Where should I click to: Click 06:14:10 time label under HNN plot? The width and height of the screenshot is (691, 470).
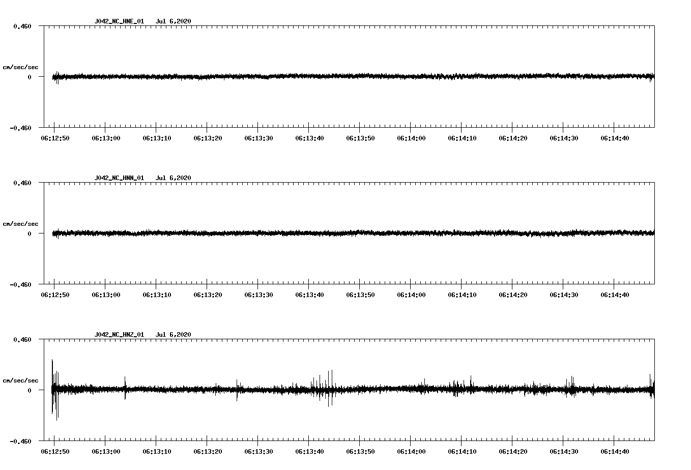pos(462,295)
